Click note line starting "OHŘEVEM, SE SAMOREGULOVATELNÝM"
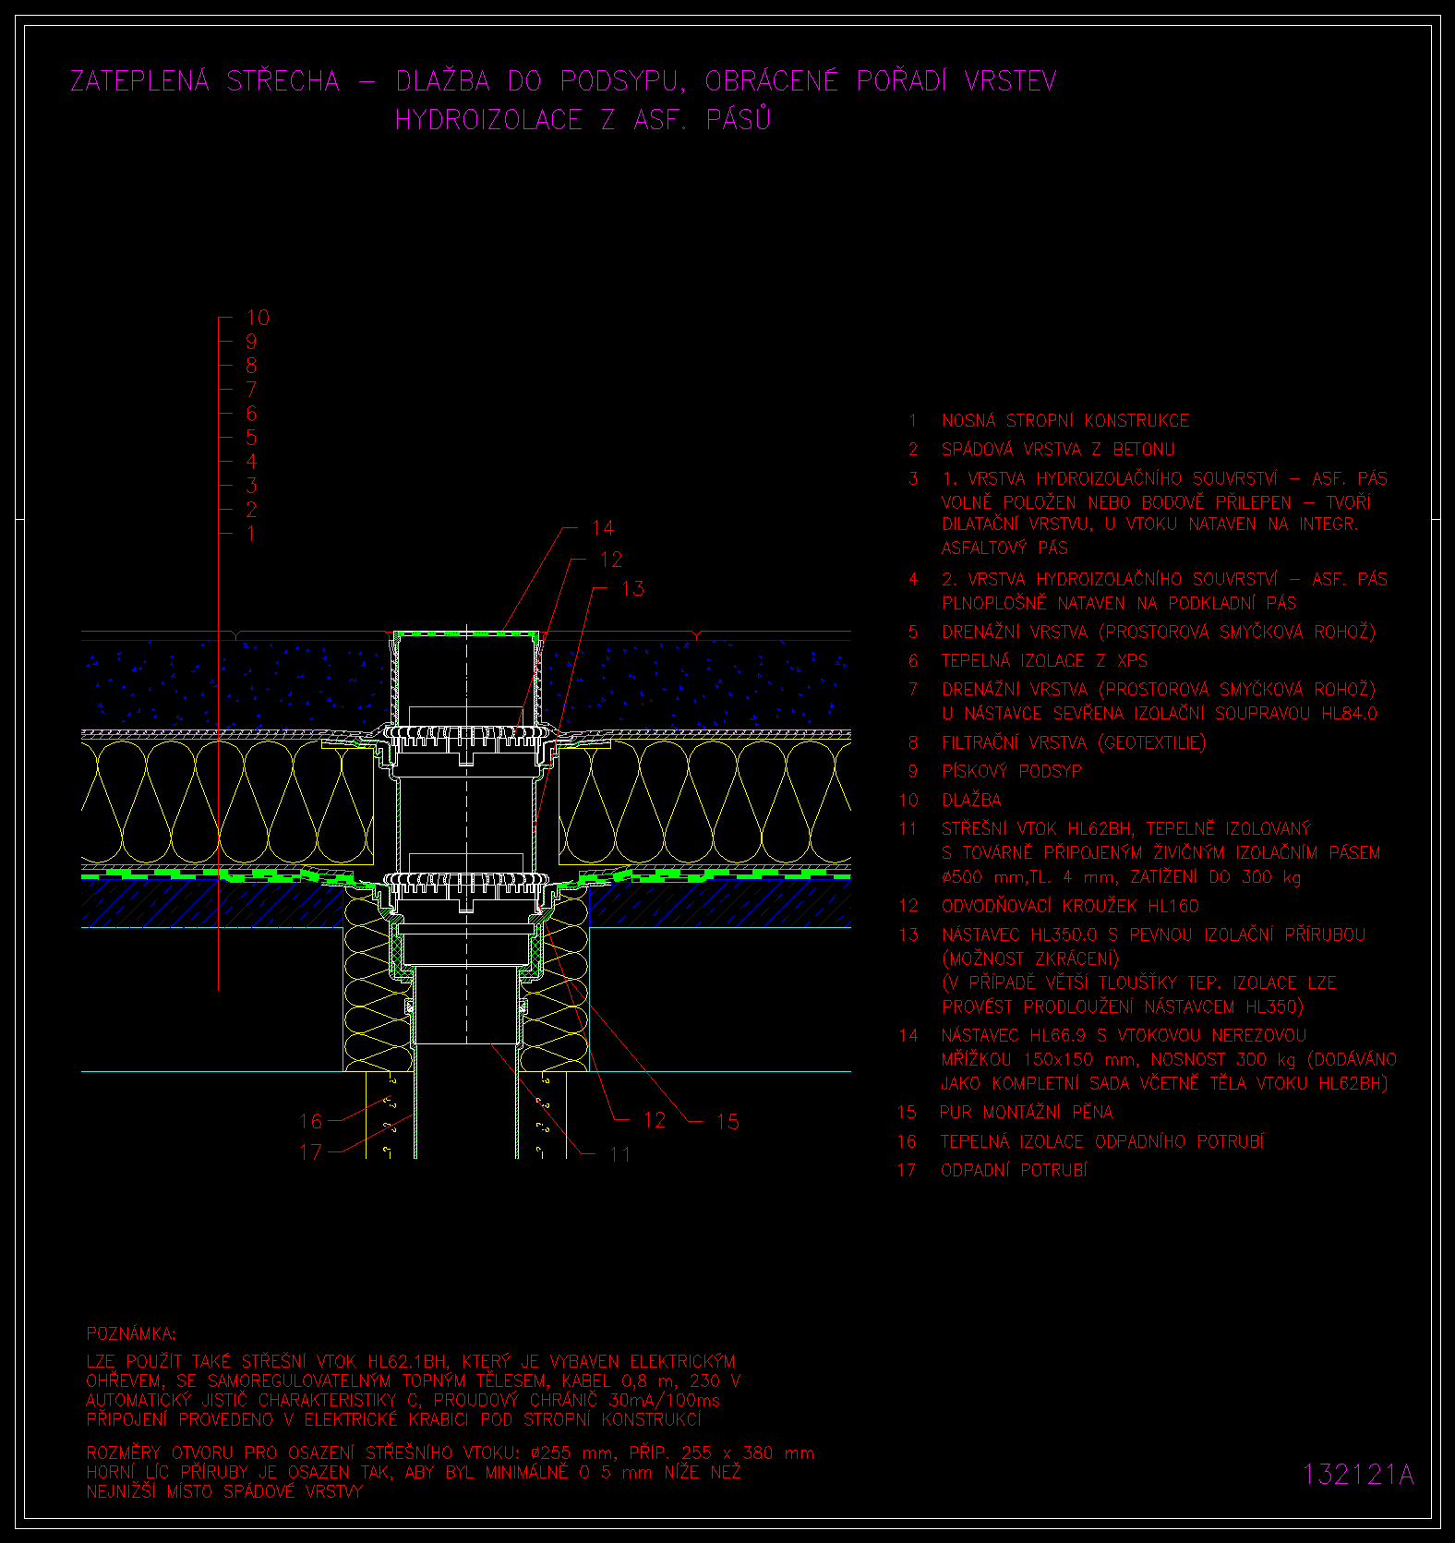Image resolution: width=1455 pixels, height=1543 pixels. [x=414, y=1381]
